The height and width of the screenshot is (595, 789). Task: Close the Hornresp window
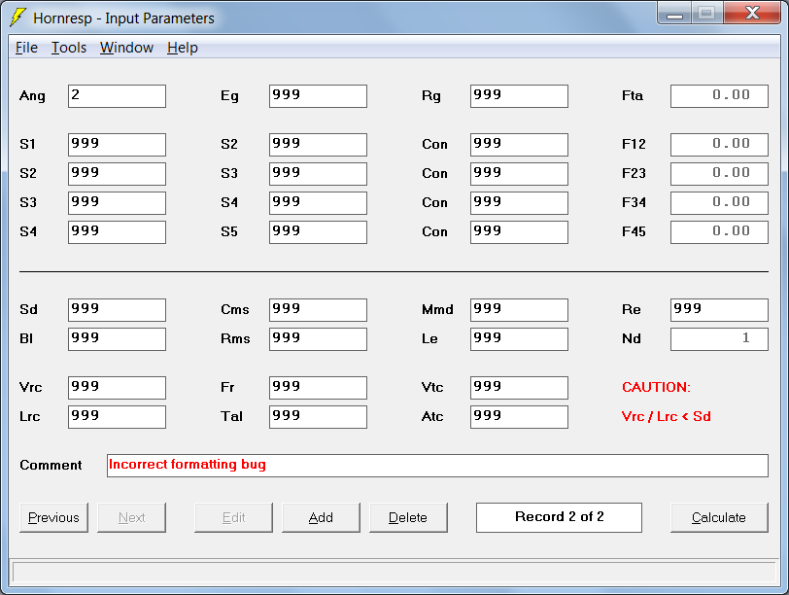pyautogui.click(x=752, y=13)
